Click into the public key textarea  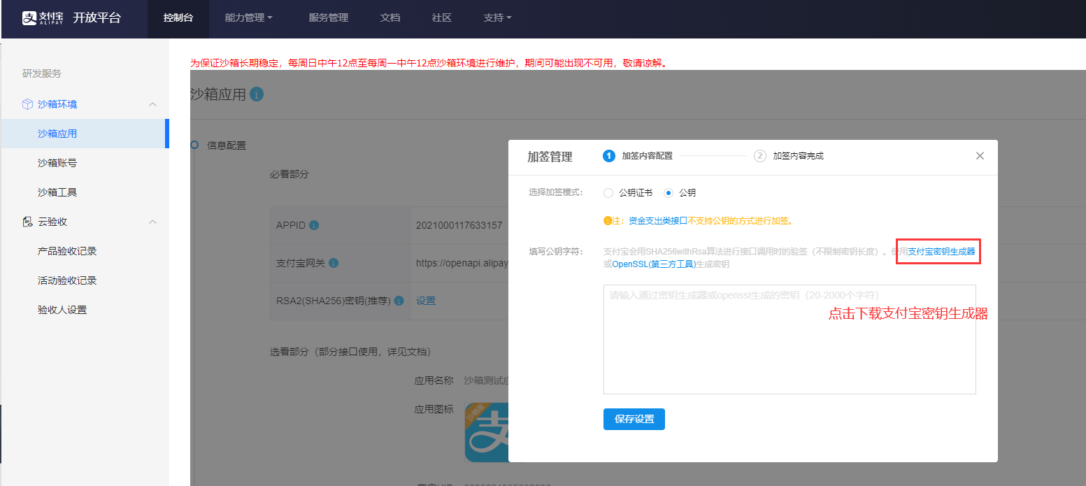[x=790, y=339]
